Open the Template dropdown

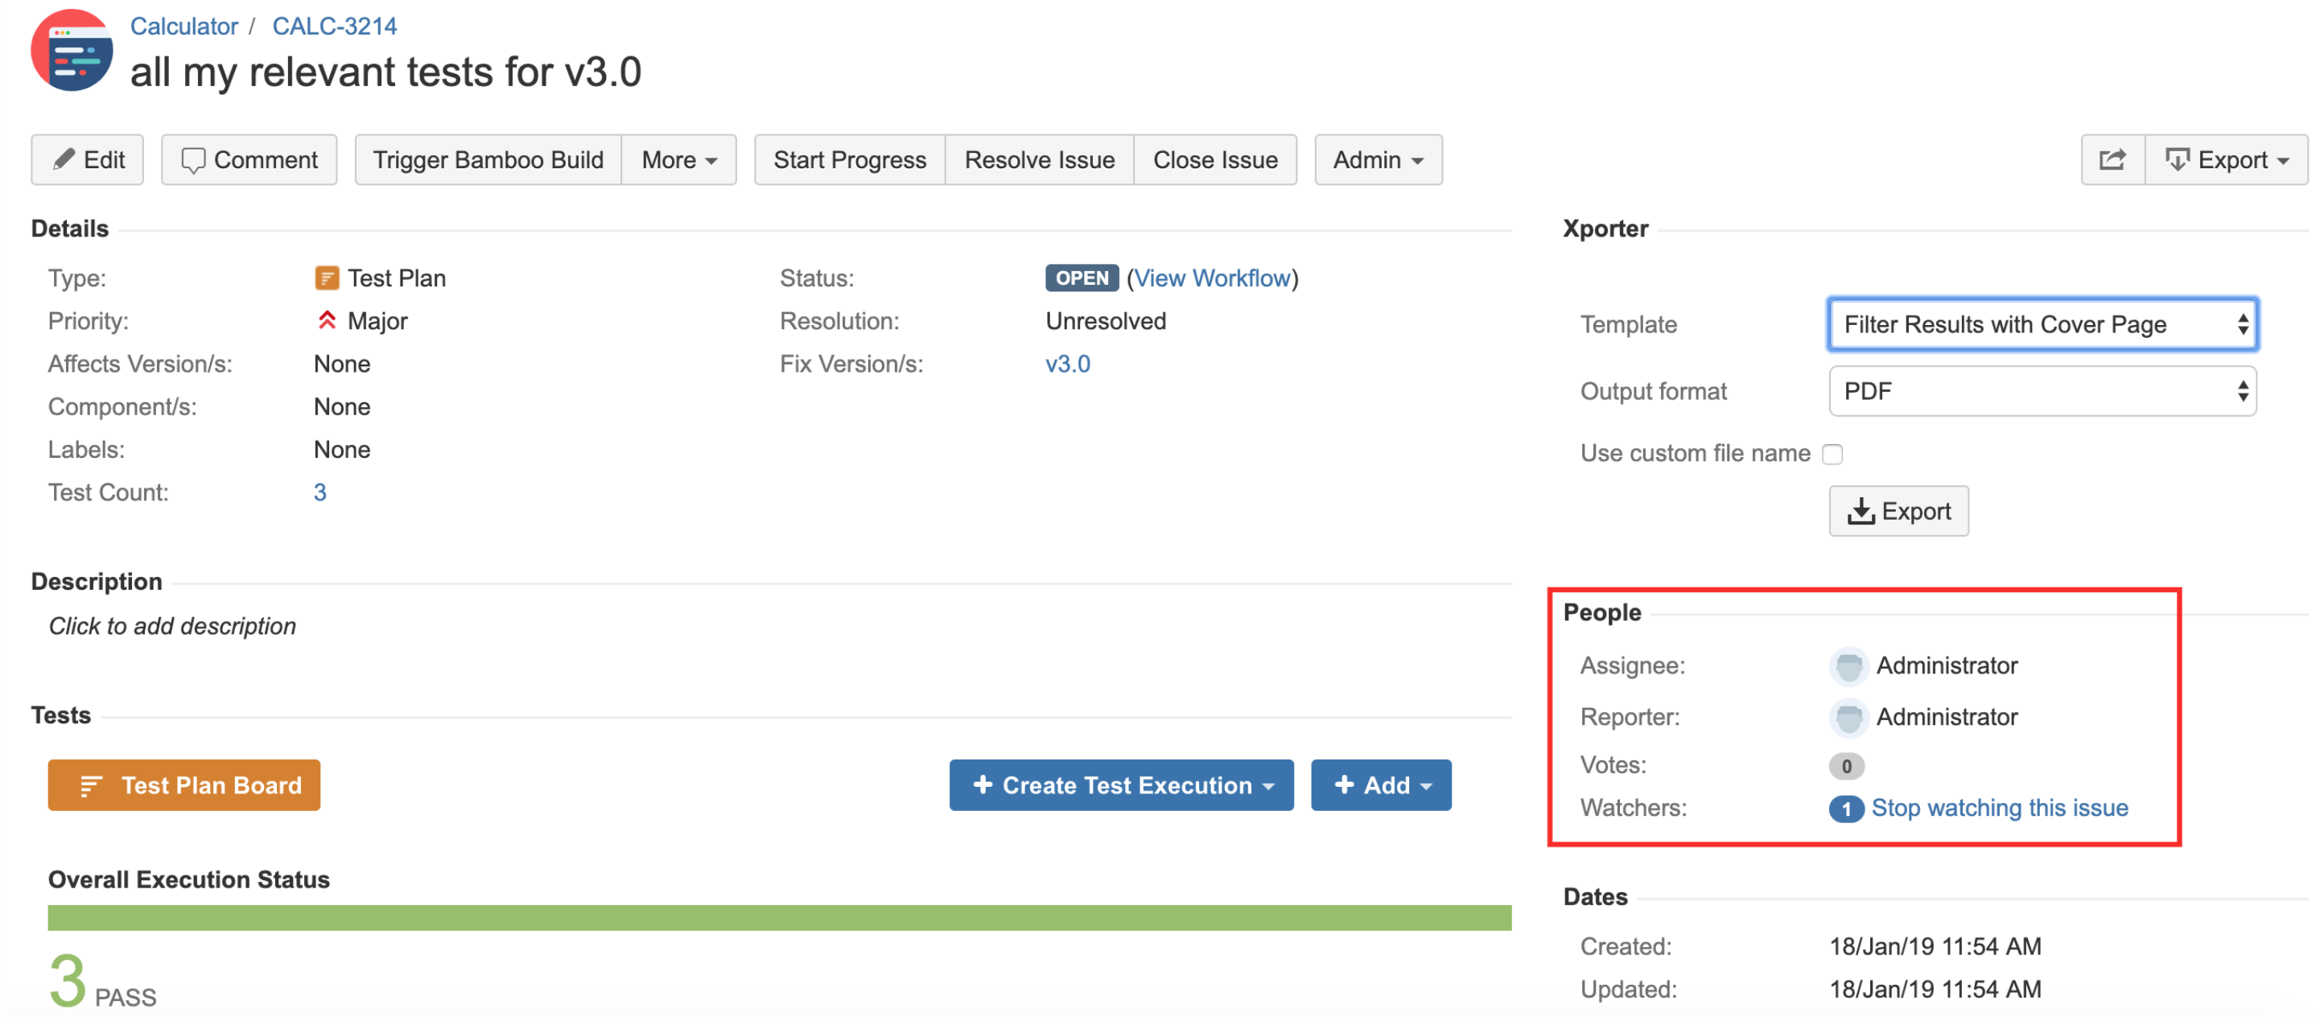[x=2042, y=324]
